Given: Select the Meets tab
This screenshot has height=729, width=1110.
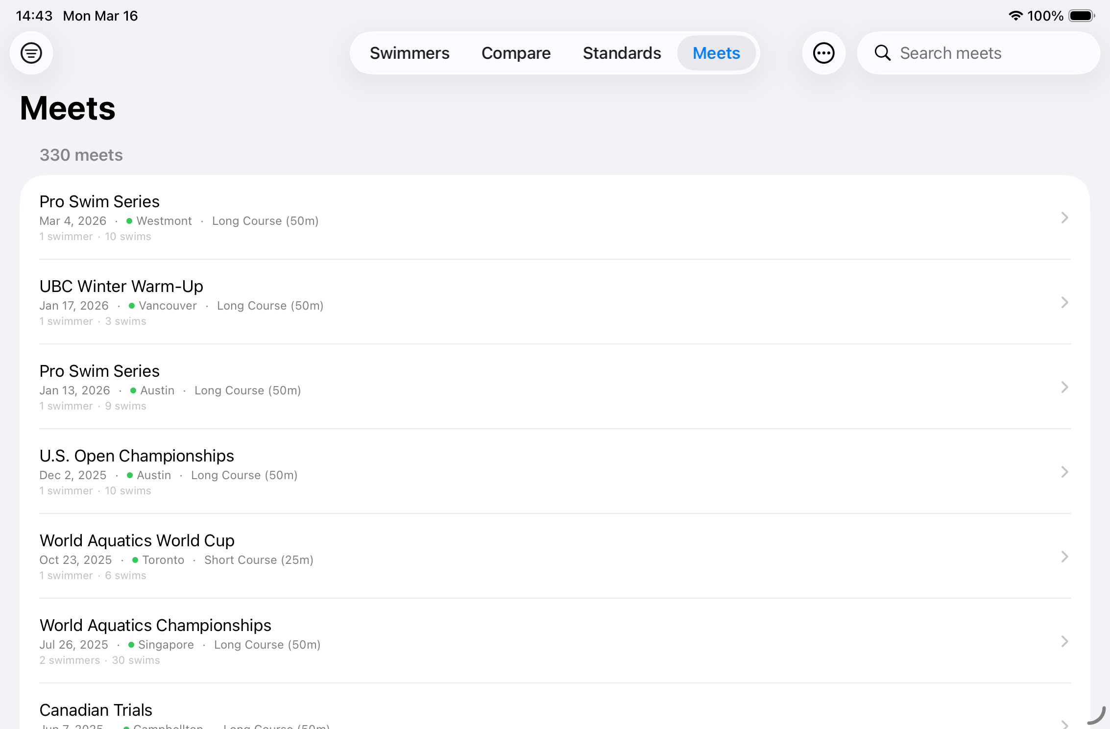Looking at the screenshot, I should [716, 53].
